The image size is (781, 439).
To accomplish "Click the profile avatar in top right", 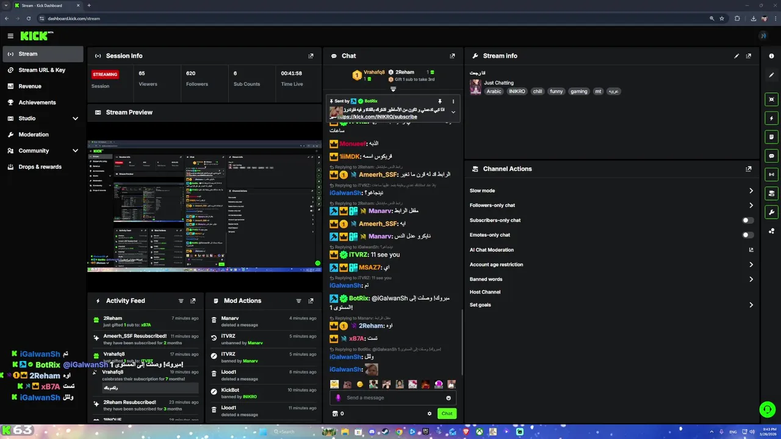I will point(763,36).
